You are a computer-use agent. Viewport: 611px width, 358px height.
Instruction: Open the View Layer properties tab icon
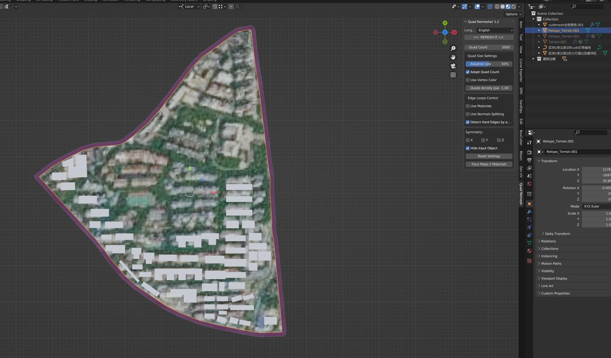(x=529, y=168)
